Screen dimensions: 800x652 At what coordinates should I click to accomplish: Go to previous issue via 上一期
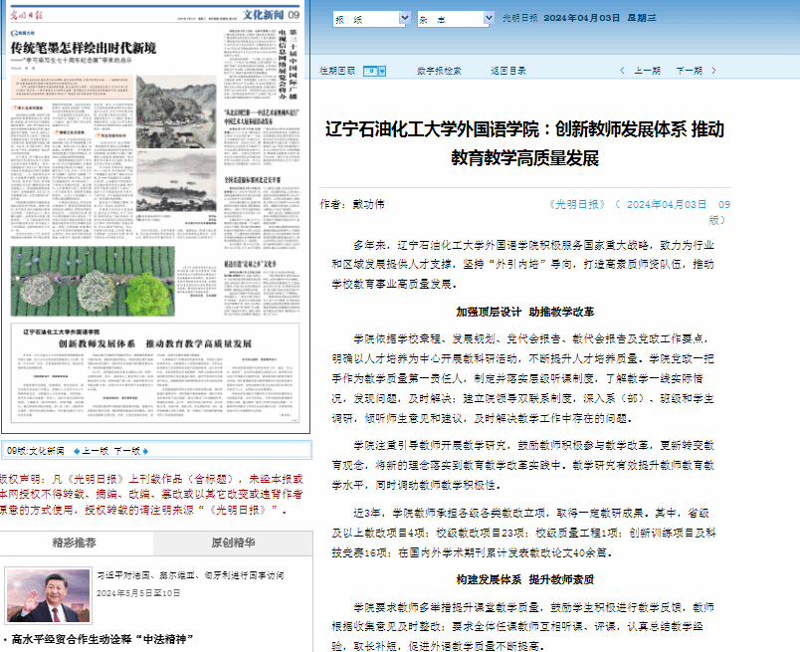point(647,72)
